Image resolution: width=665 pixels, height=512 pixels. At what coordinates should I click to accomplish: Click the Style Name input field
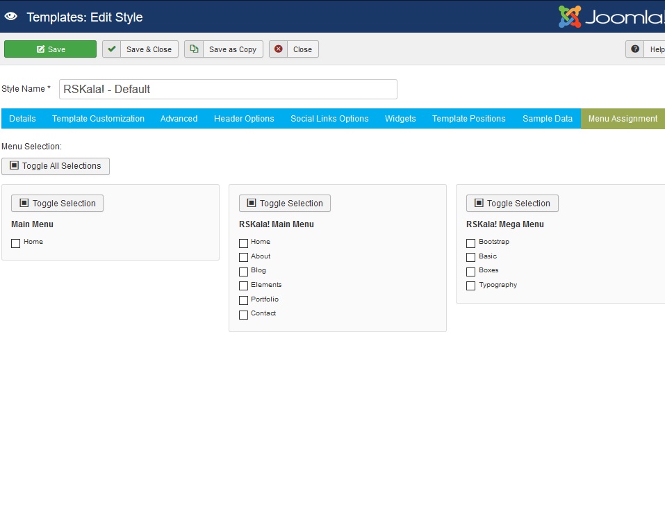[228, 89]
